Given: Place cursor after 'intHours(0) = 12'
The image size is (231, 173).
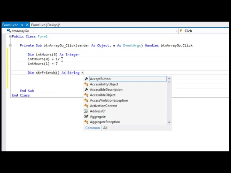Looking at the screenshot, I should coord(60,59).
